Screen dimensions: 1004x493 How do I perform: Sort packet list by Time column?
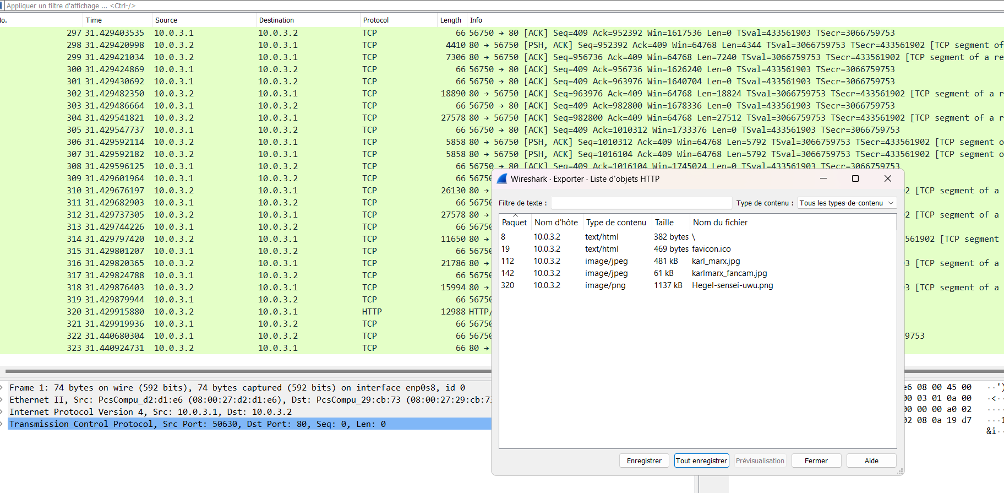[117, 20]
